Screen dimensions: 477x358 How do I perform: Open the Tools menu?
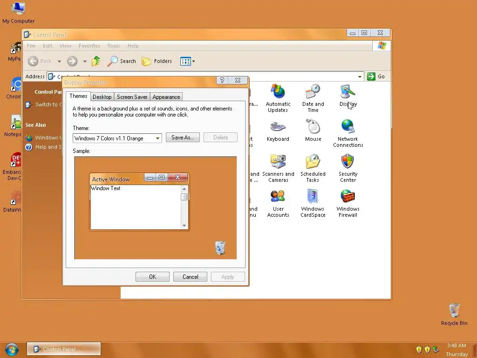(114, 46)
